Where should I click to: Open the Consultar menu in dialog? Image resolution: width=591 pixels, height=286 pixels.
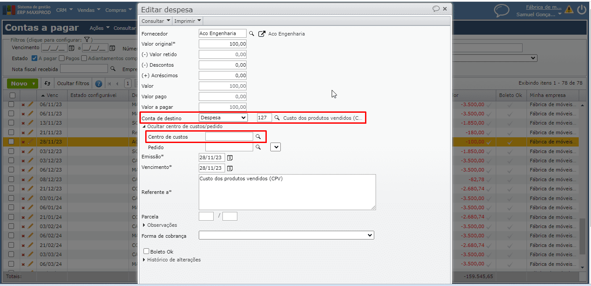click(x=156, y=21)
